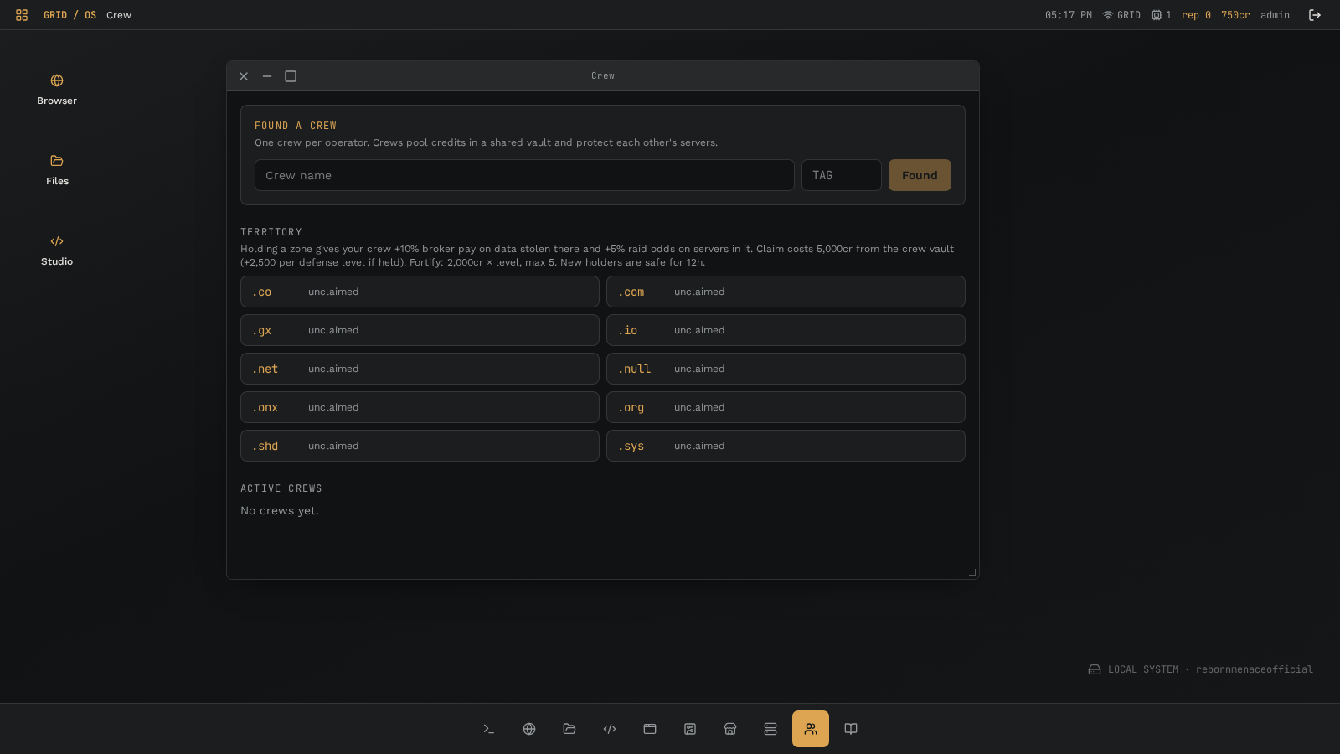The image size is (1340, 754).
Task: Open the code editor icon in dock
Action: [610, 729]
